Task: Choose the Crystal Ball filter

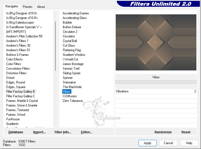Action: coord(70,41)
